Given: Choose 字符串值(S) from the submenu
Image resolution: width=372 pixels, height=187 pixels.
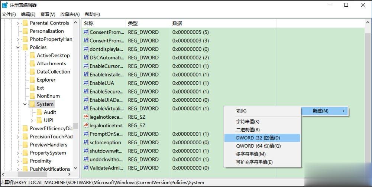Looking at the screenshot, I should (x=262, y=122).
